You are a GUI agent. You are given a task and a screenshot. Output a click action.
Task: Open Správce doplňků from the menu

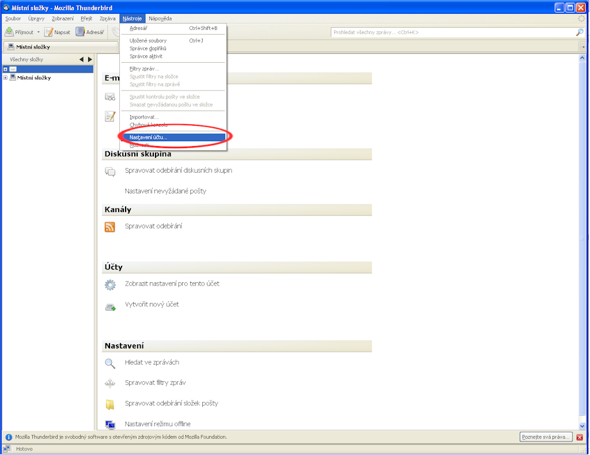coord(173,48)
